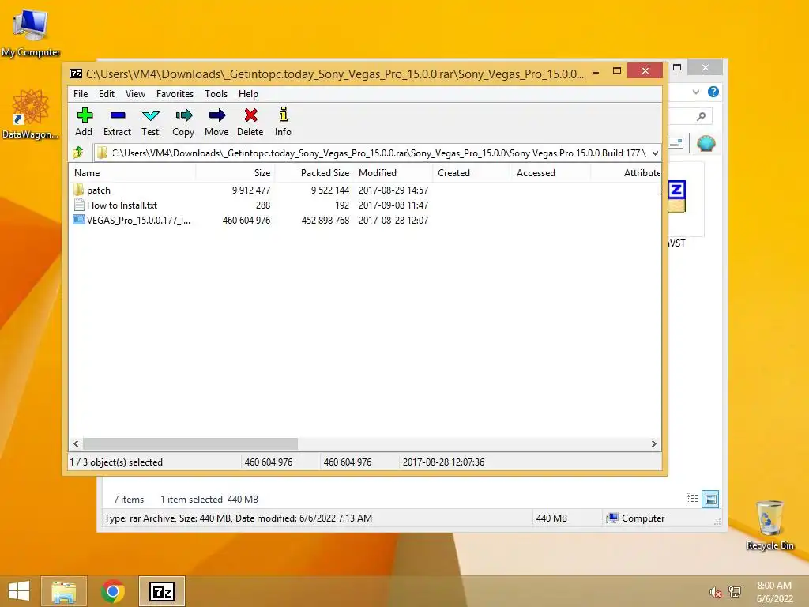
Task: Select the 2017-09-08 11:47 modified date
Action: (x=393, y=205)
